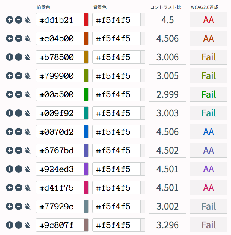Click the contrast ratio value 2.999
Viewport: 231px width, 235px height.
point(168,94)
